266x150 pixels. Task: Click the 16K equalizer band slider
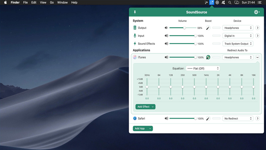[253, 87]
